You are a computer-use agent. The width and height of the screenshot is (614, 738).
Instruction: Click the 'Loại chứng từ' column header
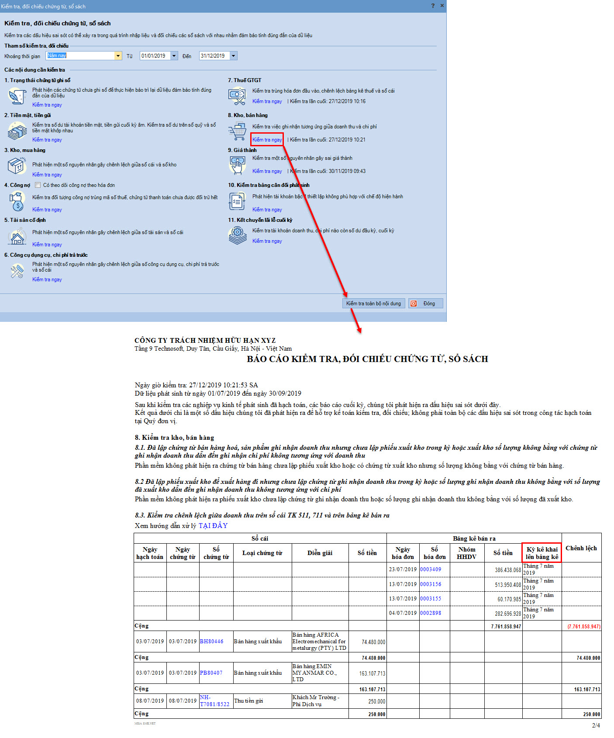(x=262, y=553)
